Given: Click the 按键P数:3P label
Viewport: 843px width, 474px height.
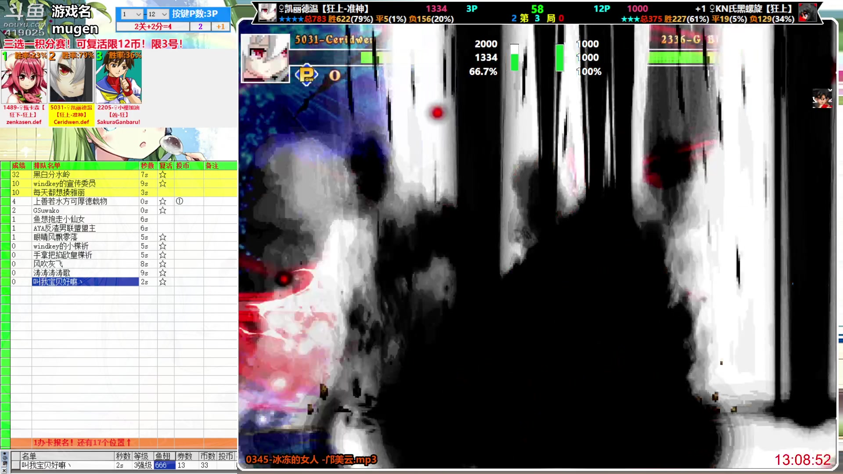Looking at the screenshot, I should [x=195, y=14].
